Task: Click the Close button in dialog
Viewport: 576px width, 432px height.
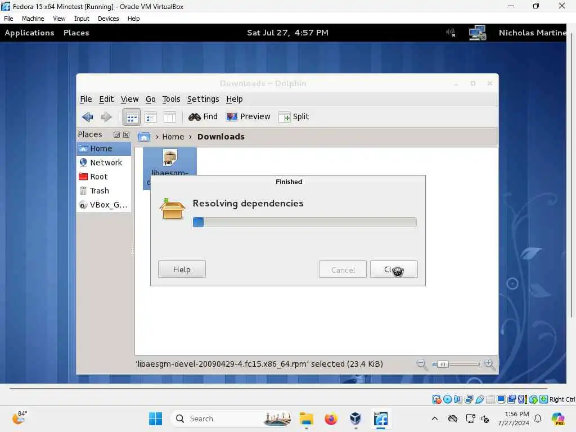Action: coord(394,269)
